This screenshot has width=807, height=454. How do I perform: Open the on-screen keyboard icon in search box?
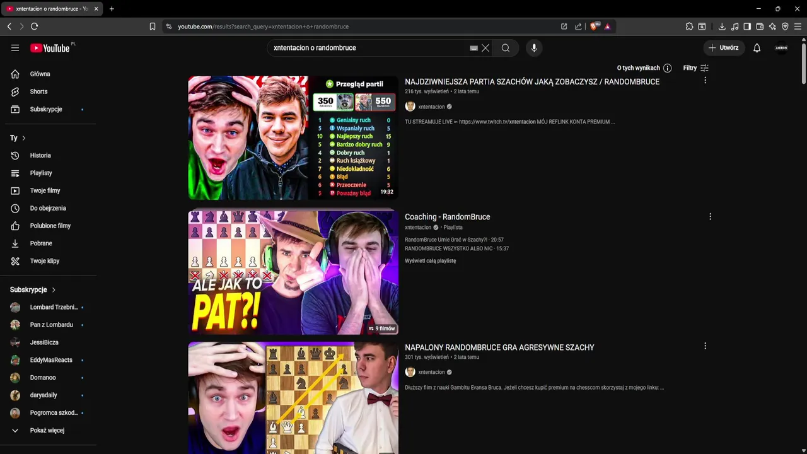474,48
